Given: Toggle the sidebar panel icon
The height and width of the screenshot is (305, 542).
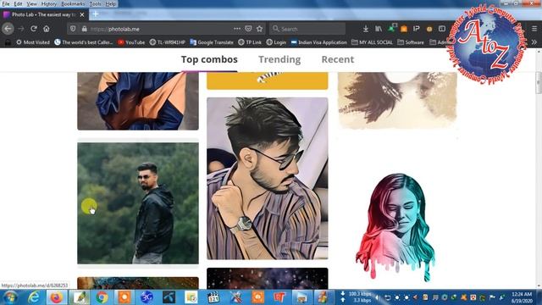Looking at the screenshot, I should pyautogui.click(x=442, y=29).
